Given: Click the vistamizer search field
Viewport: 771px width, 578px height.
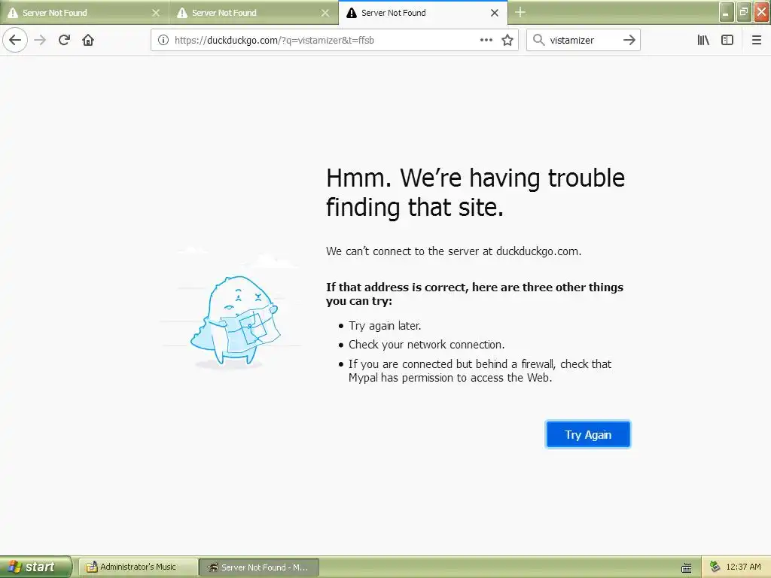Looking at the screenshot, I should tap(583, 41).
